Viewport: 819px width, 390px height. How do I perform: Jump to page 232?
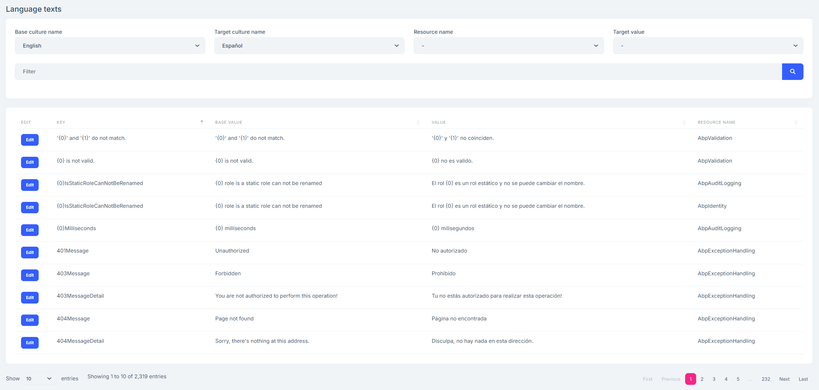tap(766, 379)
